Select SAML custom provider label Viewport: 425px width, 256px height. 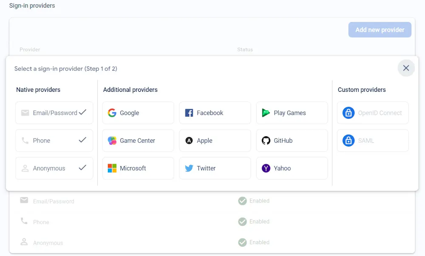pos(366,141)
